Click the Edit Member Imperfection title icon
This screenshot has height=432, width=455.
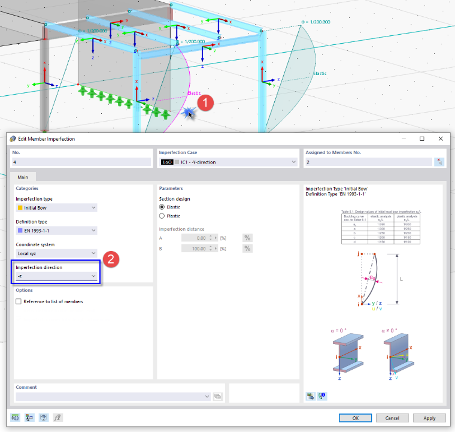click(13, 139)
